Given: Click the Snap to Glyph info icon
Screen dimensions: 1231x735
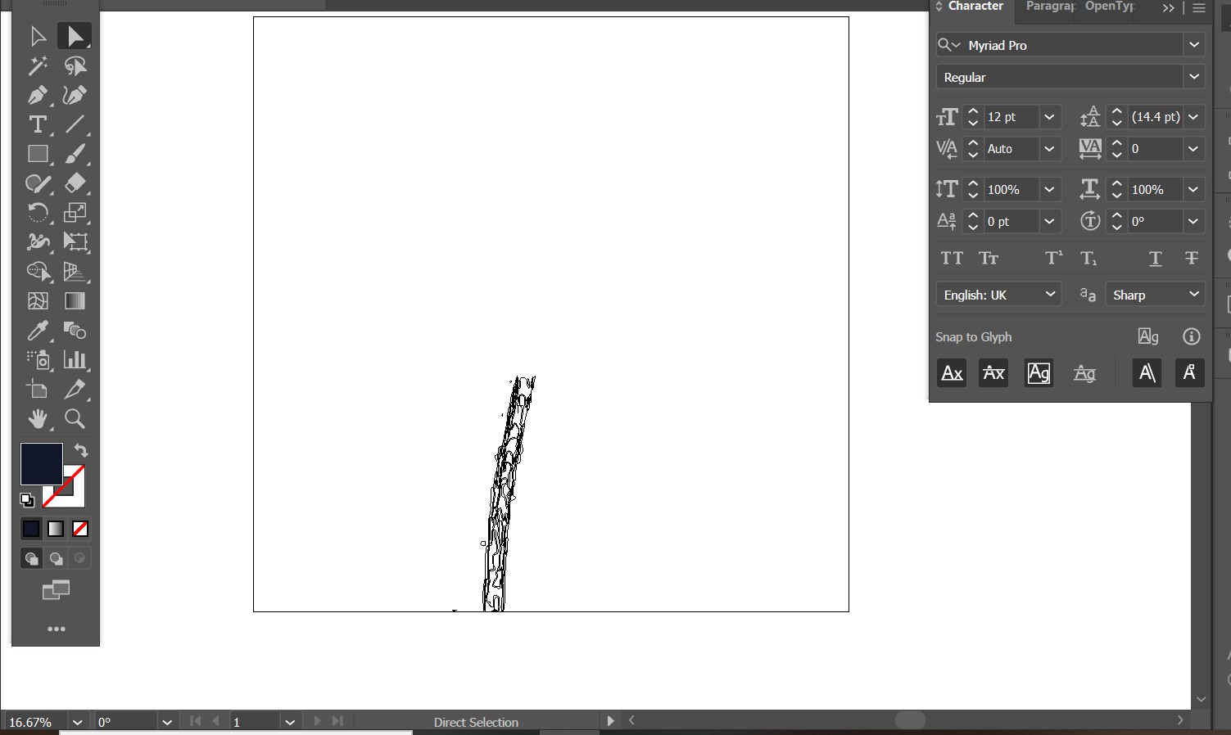Looking at the screenshot, I should coord(1192,336).
